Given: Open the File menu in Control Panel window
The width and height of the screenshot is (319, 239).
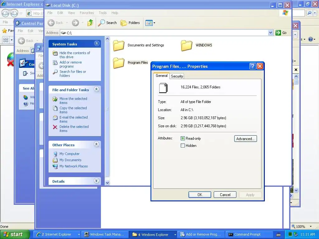Looking at the screenshot, I should click(x=20, y=31).
